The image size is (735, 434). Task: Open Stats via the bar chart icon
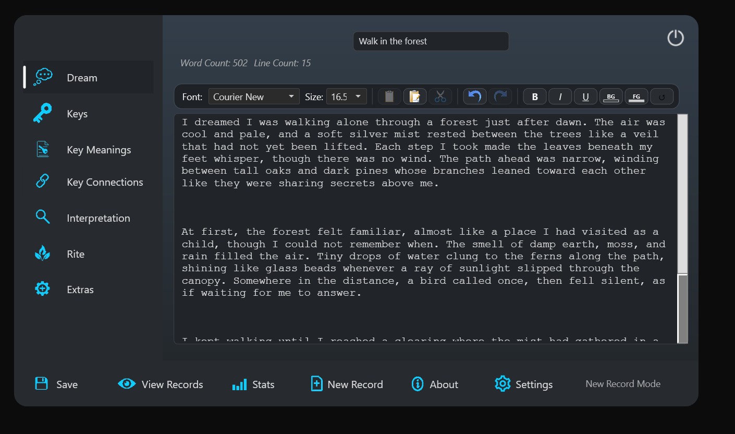[x=239, y=384]
